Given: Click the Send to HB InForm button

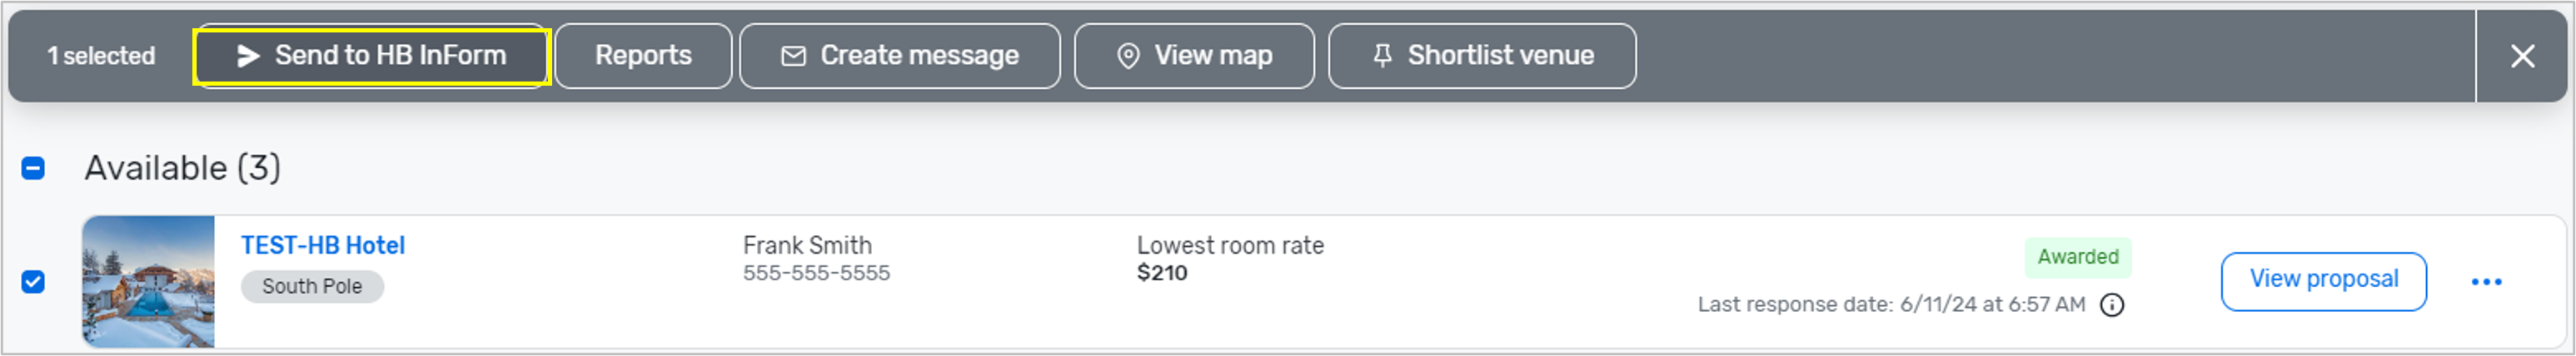Looking at the screenshot, I should [x=371, y=56].
